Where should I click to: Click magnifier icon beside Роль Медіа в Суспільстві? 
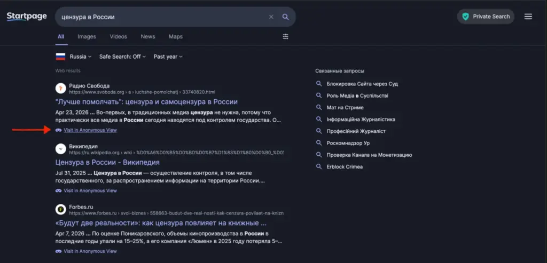pyautogui.click(x=318, y=95)
